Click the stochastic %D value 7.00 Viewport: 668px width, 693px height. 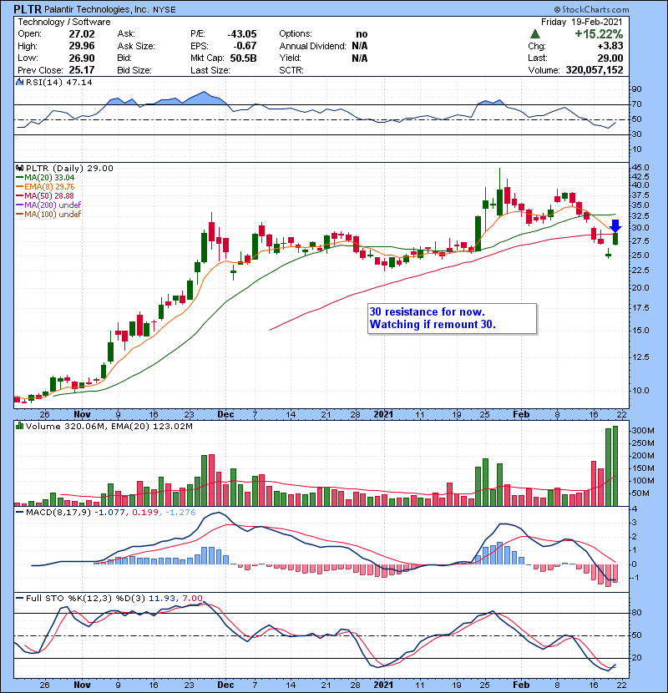click(192, 598)
